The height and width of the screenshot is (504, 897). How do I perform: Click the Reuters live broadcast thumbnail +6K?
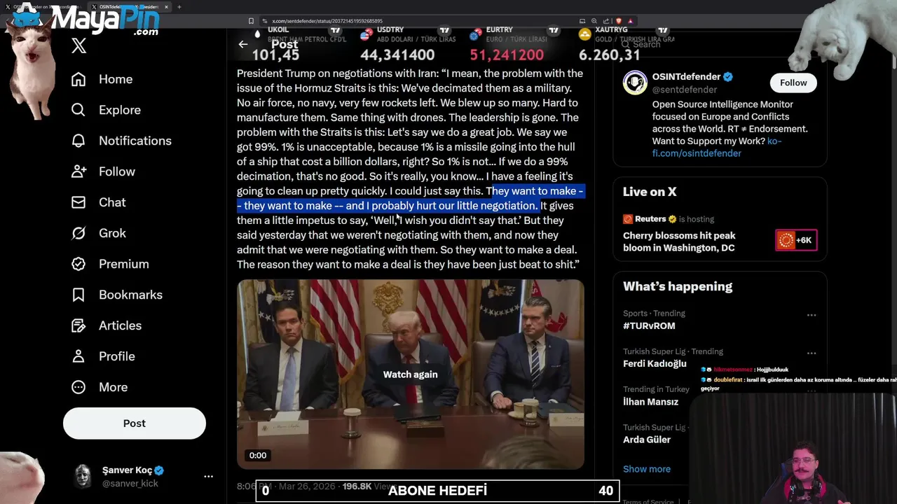click(796, 240)
